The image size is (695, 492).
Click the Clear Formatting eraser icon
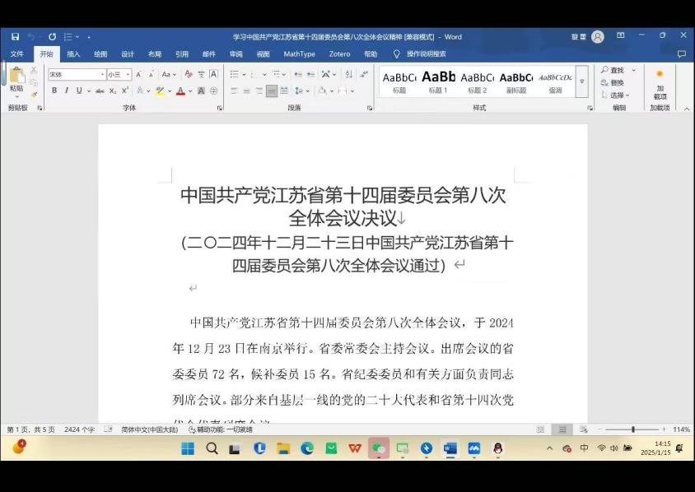tap(189, 74)
